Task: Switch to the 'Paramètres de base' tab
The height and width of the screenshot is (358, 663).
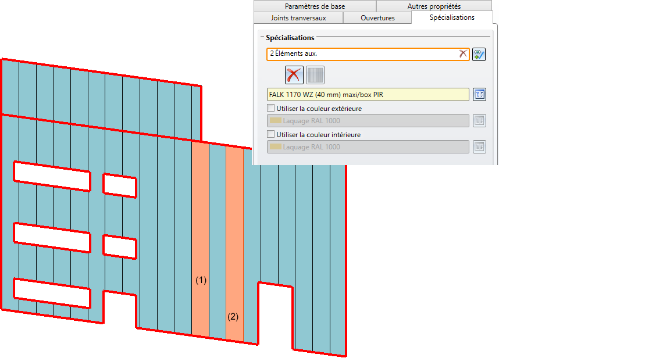Action: coord(315,6)
